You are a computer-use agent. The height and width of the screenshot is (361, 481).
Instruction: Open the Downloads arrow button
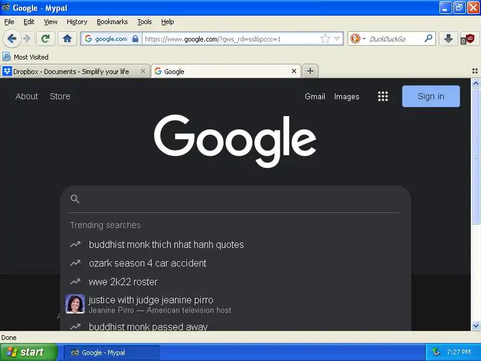click(x=449, y=39)
